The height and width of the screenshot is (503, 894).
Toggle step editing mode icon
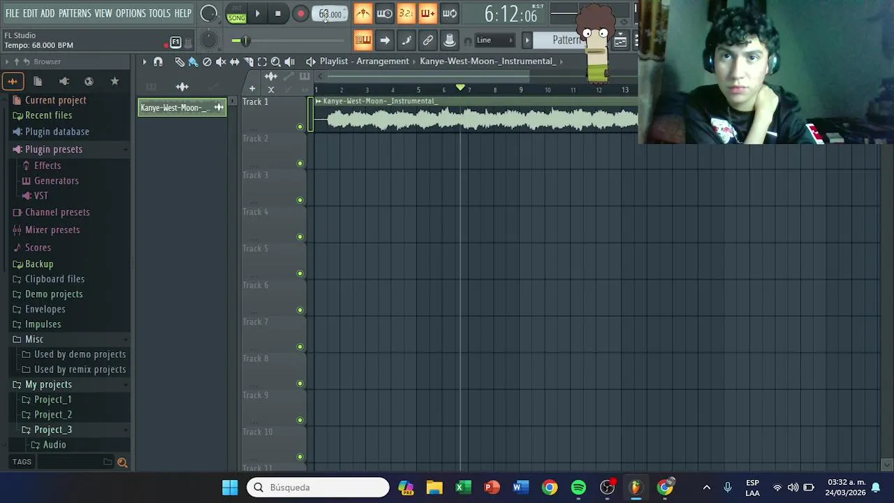pyautogui.click(x=406, y=41)
